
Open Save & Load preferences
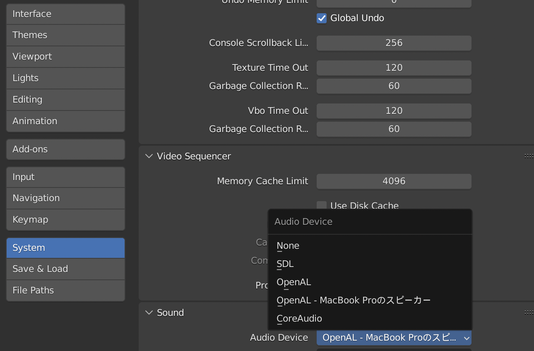(x=65, y=269)
